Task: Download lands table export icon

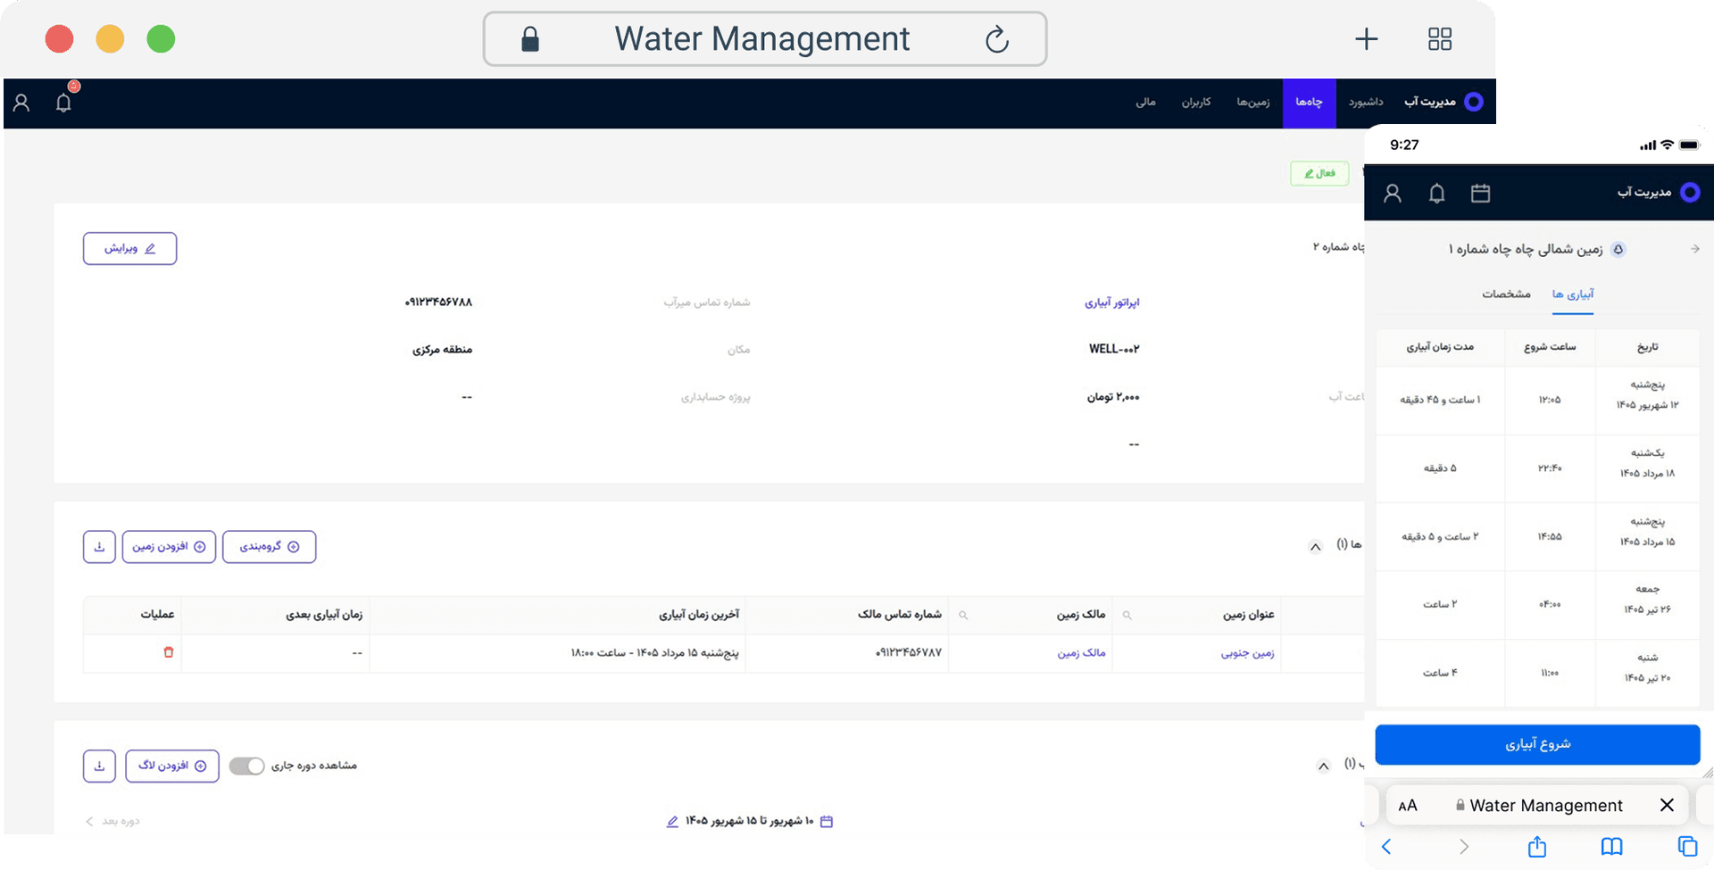Action: tap(99, 547)
